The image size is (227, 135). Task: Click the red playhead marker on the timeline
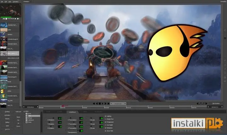point(63,106)
